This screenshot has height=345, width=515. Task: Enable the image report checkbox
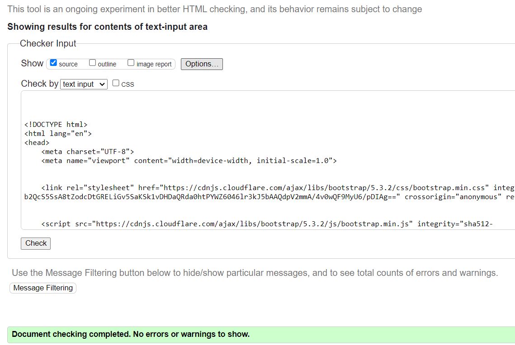coord(131,62)
